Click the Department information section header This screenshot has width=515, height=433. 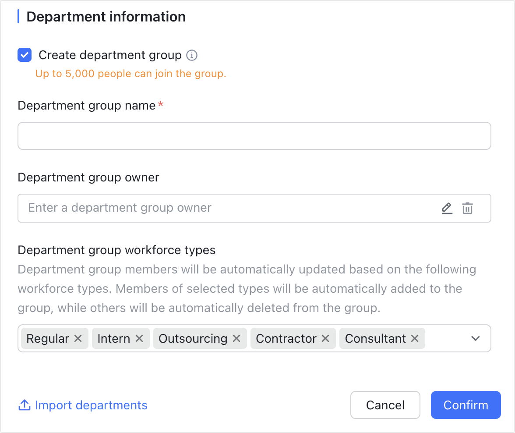click(x=106, y=16)
